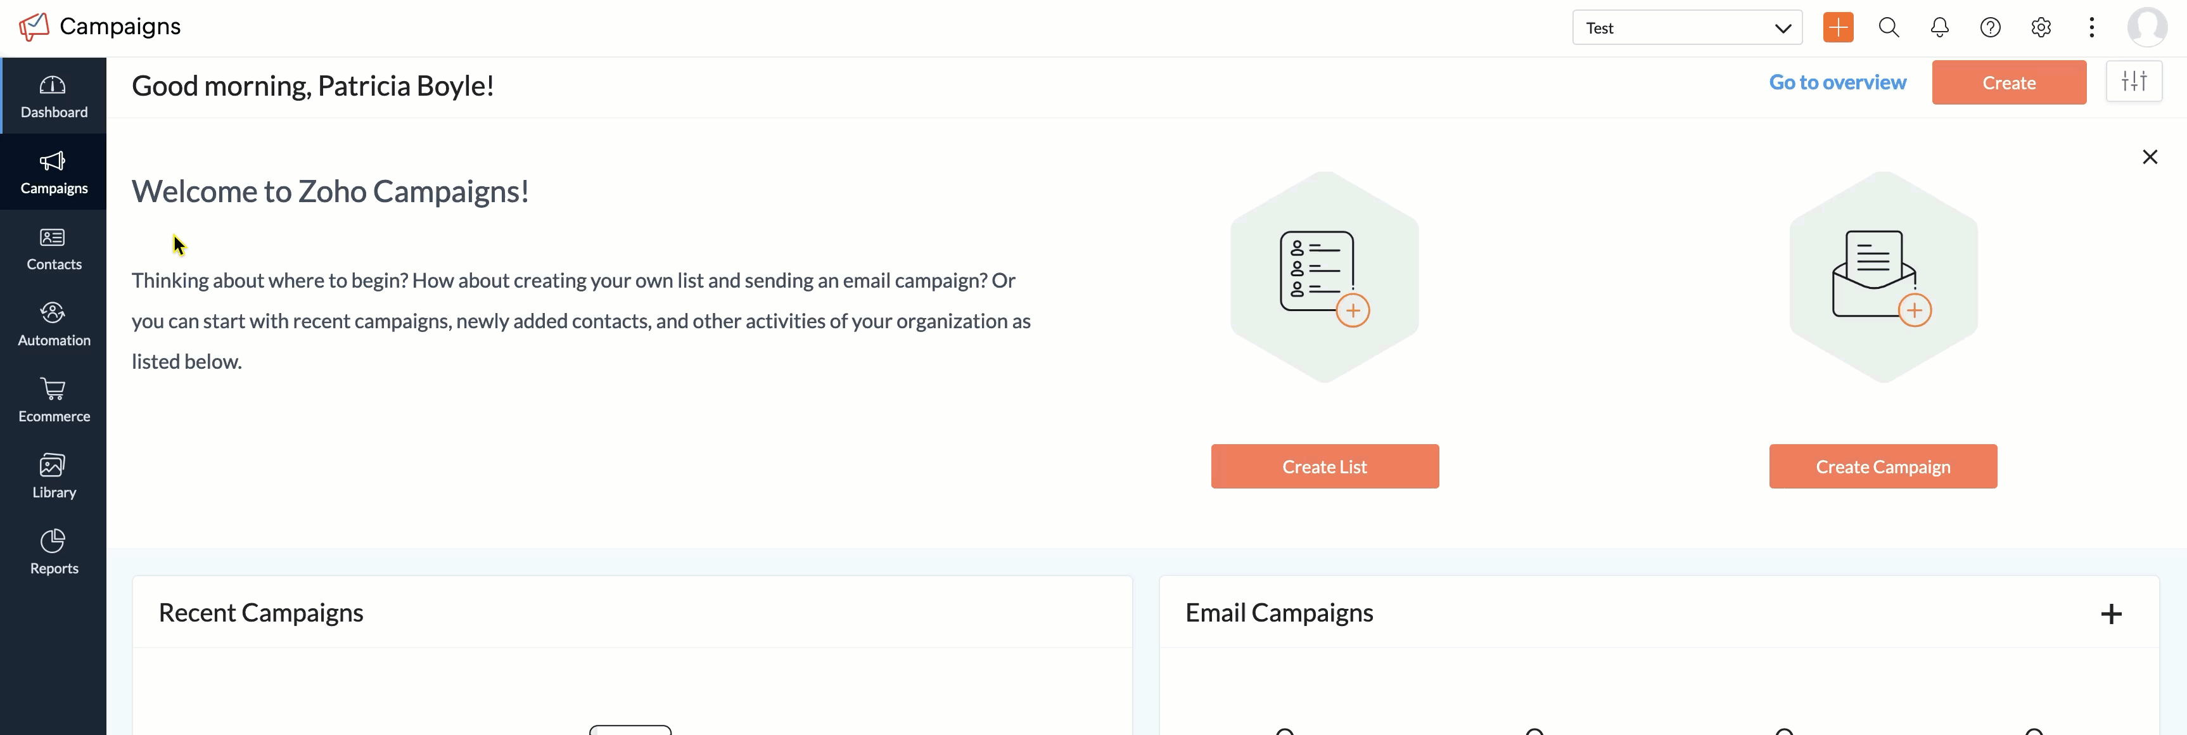2187x735 pixels.
Task: Open settings gear icon
Action: click(x=2041, y=28)
